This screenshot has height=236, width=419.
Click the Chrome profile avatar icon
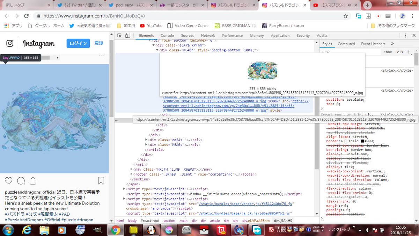point(402,16)
